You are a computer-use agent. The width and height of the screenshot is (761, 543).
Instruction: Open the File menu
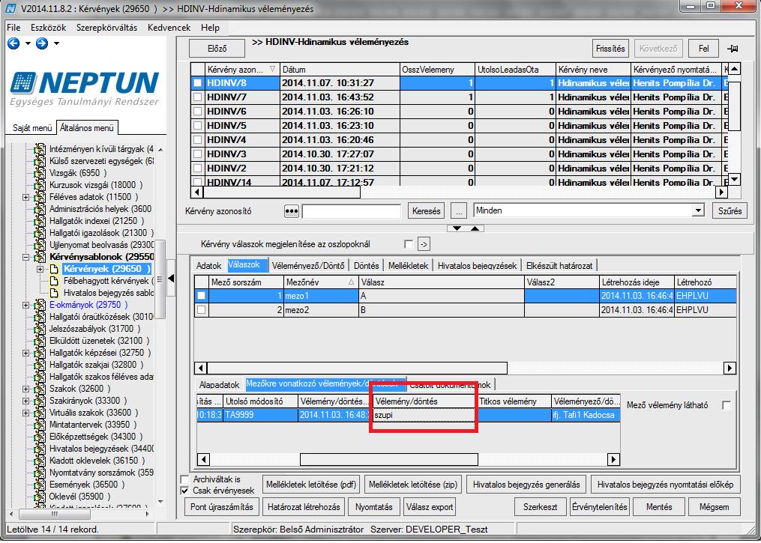pos(13,28)
